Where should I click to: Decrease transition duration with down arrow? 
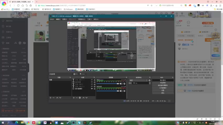tap(150, 84)
